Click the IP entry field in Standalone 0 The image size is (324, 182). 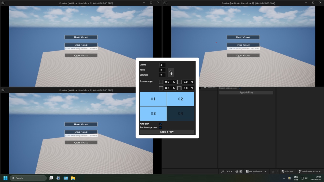click(81, 49)
